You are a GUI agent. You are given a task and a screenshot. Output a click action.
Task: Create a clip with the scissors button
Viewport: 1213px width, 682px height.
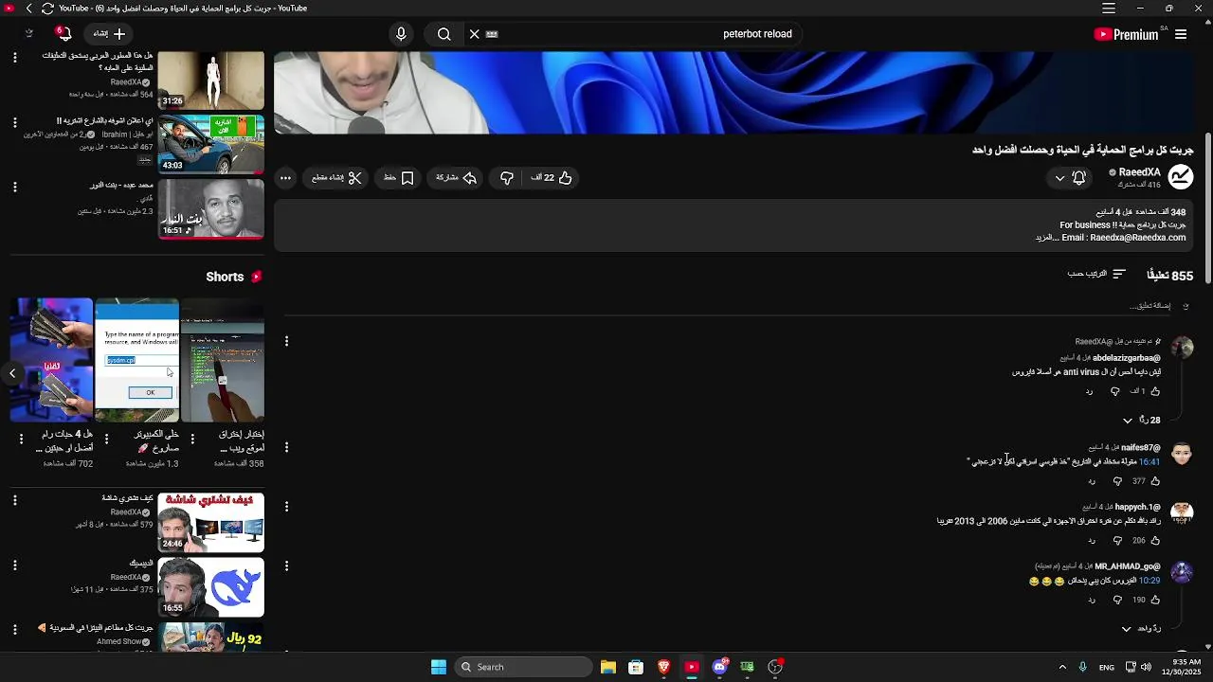337,178
